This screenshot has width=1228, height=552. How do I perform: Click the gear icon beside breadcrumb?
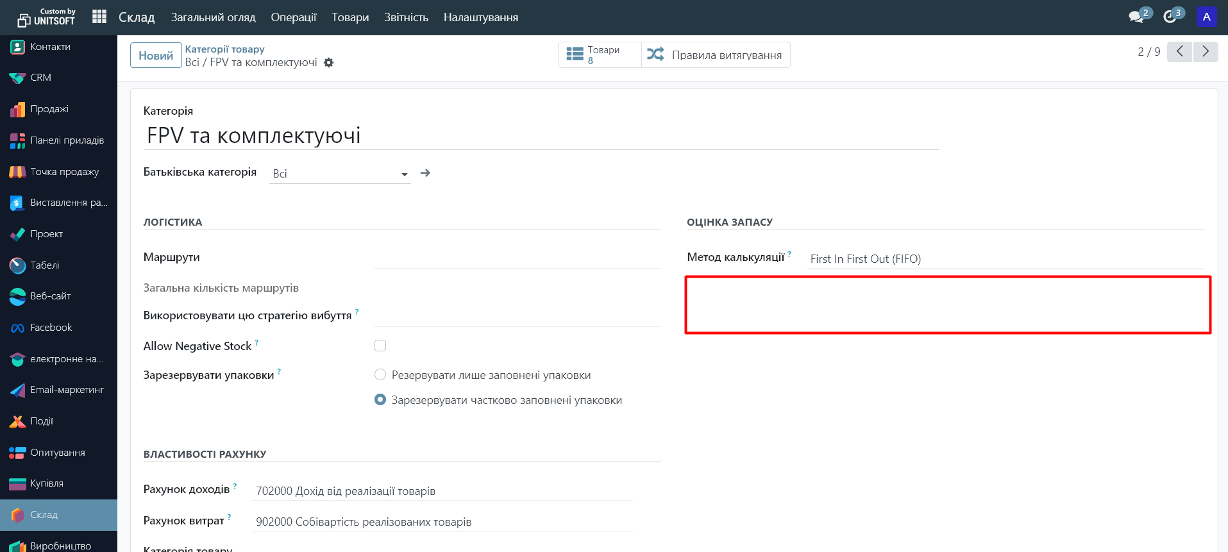click(329, 63)
